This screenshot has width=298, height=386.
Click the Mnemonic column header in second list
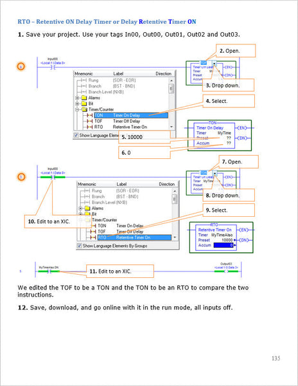coord(87,184)
